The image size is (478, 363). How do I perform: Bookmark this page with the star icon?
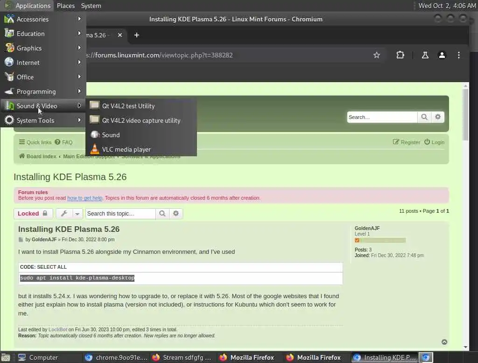[x=377, y=55]
